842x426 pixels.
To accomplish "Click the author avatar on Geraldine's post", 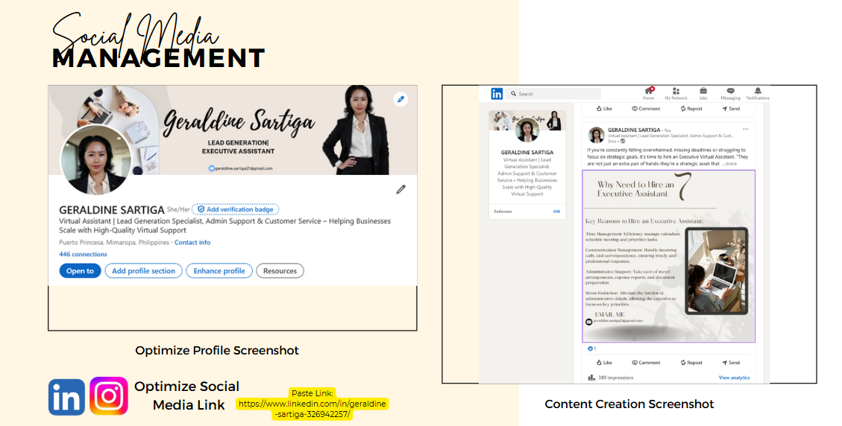I will (x=596, y=135).
